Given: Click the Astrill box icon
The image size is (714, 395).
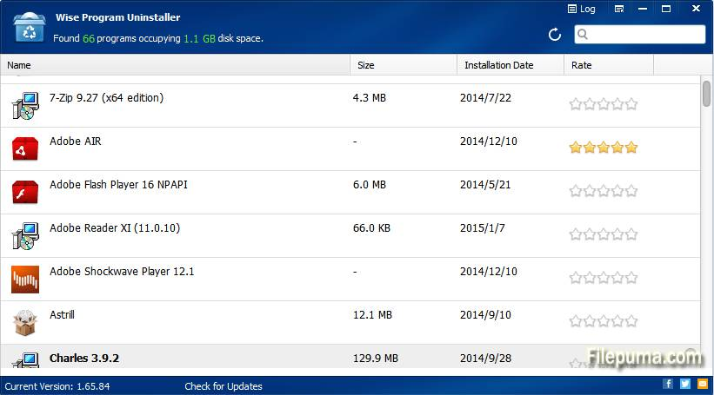Looking at the screenshot, I should tap(24, 323).
